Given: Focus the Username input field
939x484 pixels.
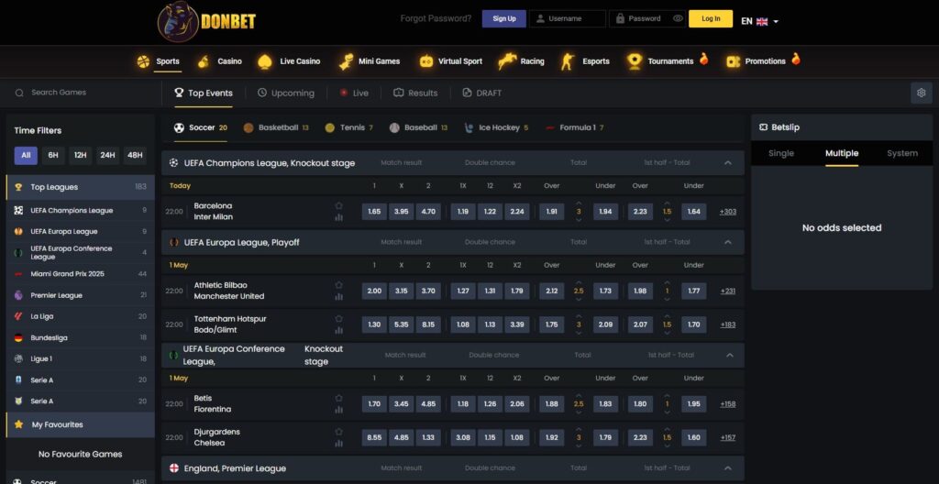Looking at the screenshot, I should point(568,18).
